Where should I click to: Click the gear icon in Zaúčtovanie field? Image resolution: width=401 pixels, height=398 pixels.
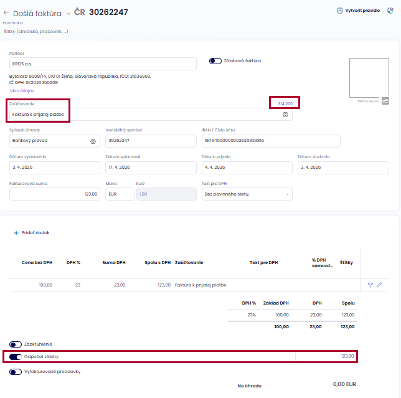(285, 115)
